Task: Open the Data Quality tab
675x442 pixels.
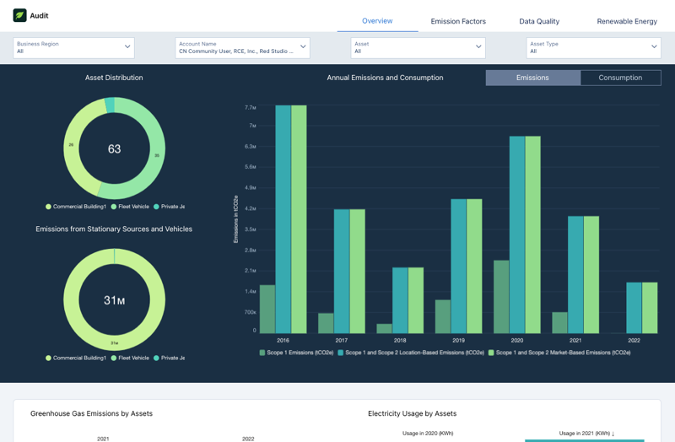Action: 539,21
